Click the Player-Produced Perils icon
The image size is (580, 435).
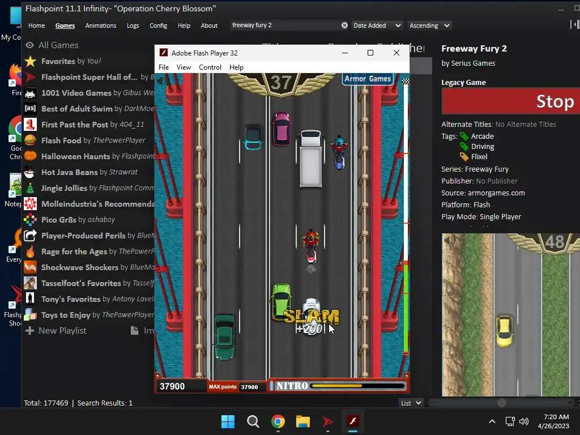click(31, 236)
